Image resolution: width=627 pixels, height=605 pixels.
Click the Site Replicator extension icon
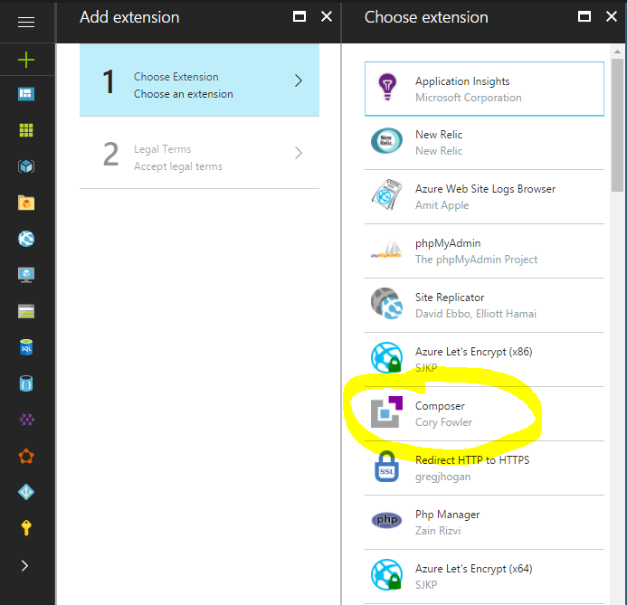pos(386,305)
